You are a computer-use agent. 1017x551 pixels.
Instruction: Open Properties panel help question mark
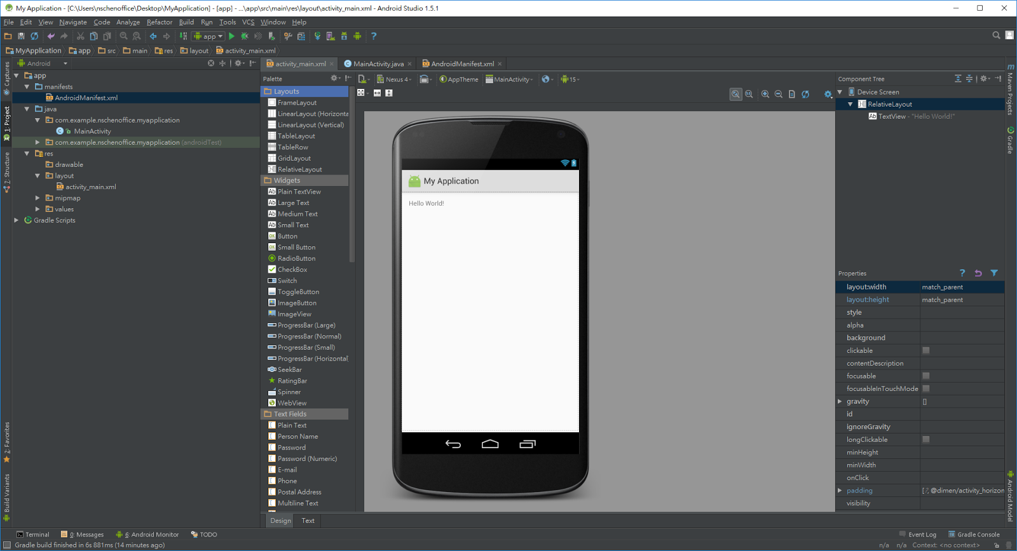click(962, 273)
